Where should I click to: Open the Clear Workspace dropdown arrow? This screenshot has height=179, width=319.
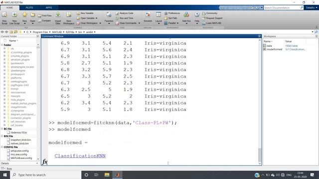click(x=100, y=23)
